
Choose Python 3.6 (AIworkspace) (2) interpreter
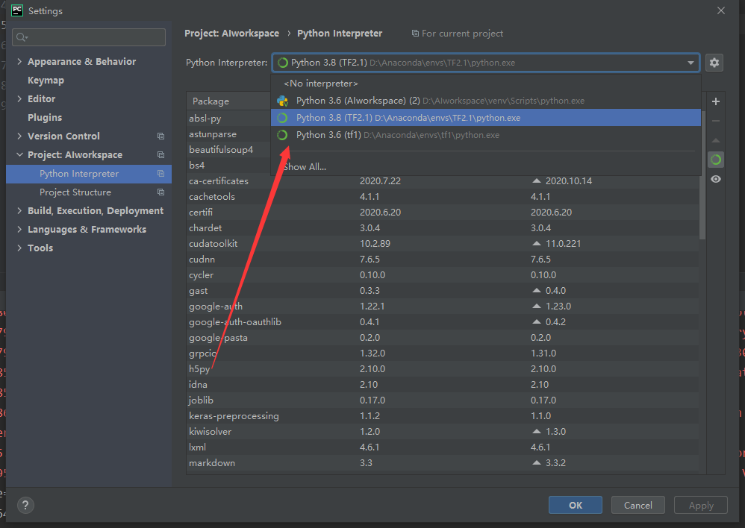(x=485, y=101)
